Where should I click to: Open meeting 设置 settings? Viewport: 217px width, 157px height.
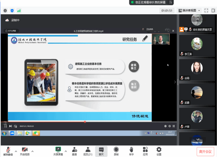[159, 151]
